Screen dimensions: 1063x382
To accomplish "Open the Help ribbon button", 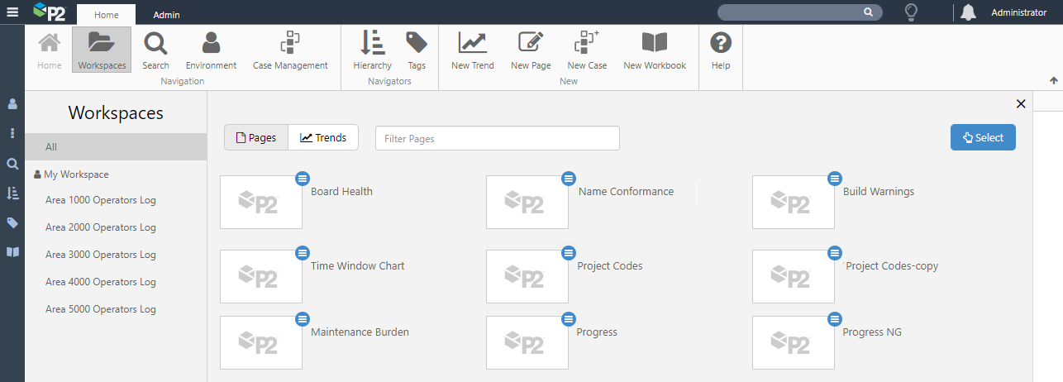I will 721,50.
